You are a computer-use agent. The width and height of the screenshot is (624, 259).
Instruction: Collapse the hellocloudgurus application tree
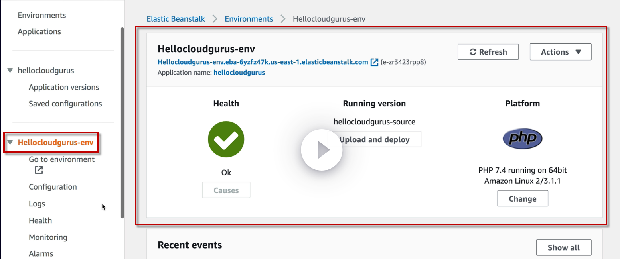pyautogui.click(x=10, y=71)
